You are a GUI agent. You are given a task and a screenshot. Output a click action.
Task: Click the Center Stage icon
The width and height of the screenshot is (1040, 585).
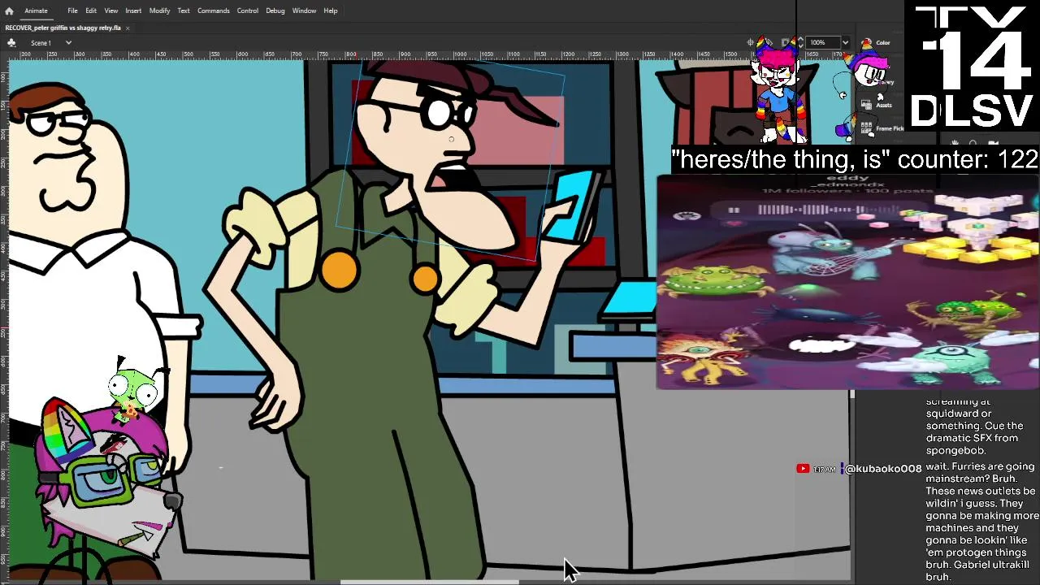[x=751, y=42]
